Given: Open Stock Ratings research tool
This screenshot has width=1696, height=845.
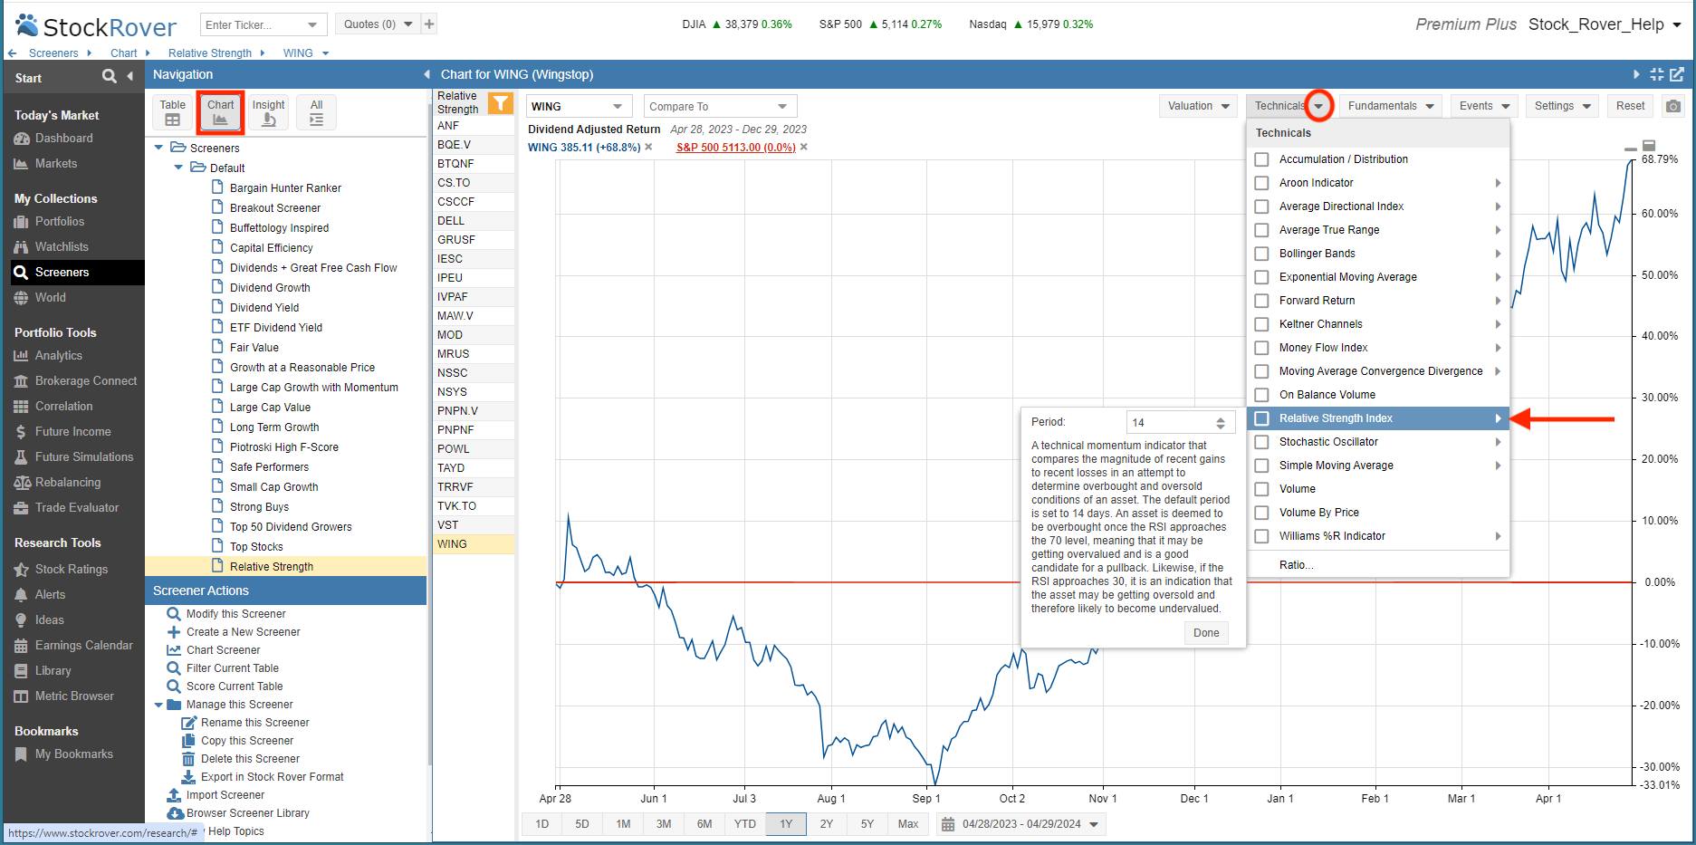Looking at the screenshot, I should click(71, 570).
